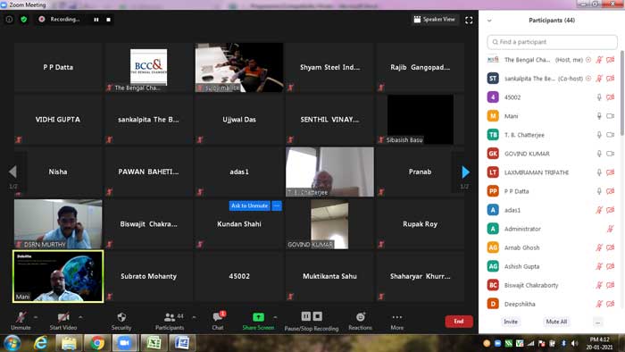Click the green encryption shield icon
Screen dimensions: 625x352
pyautogui.click(x=24, y=19)
